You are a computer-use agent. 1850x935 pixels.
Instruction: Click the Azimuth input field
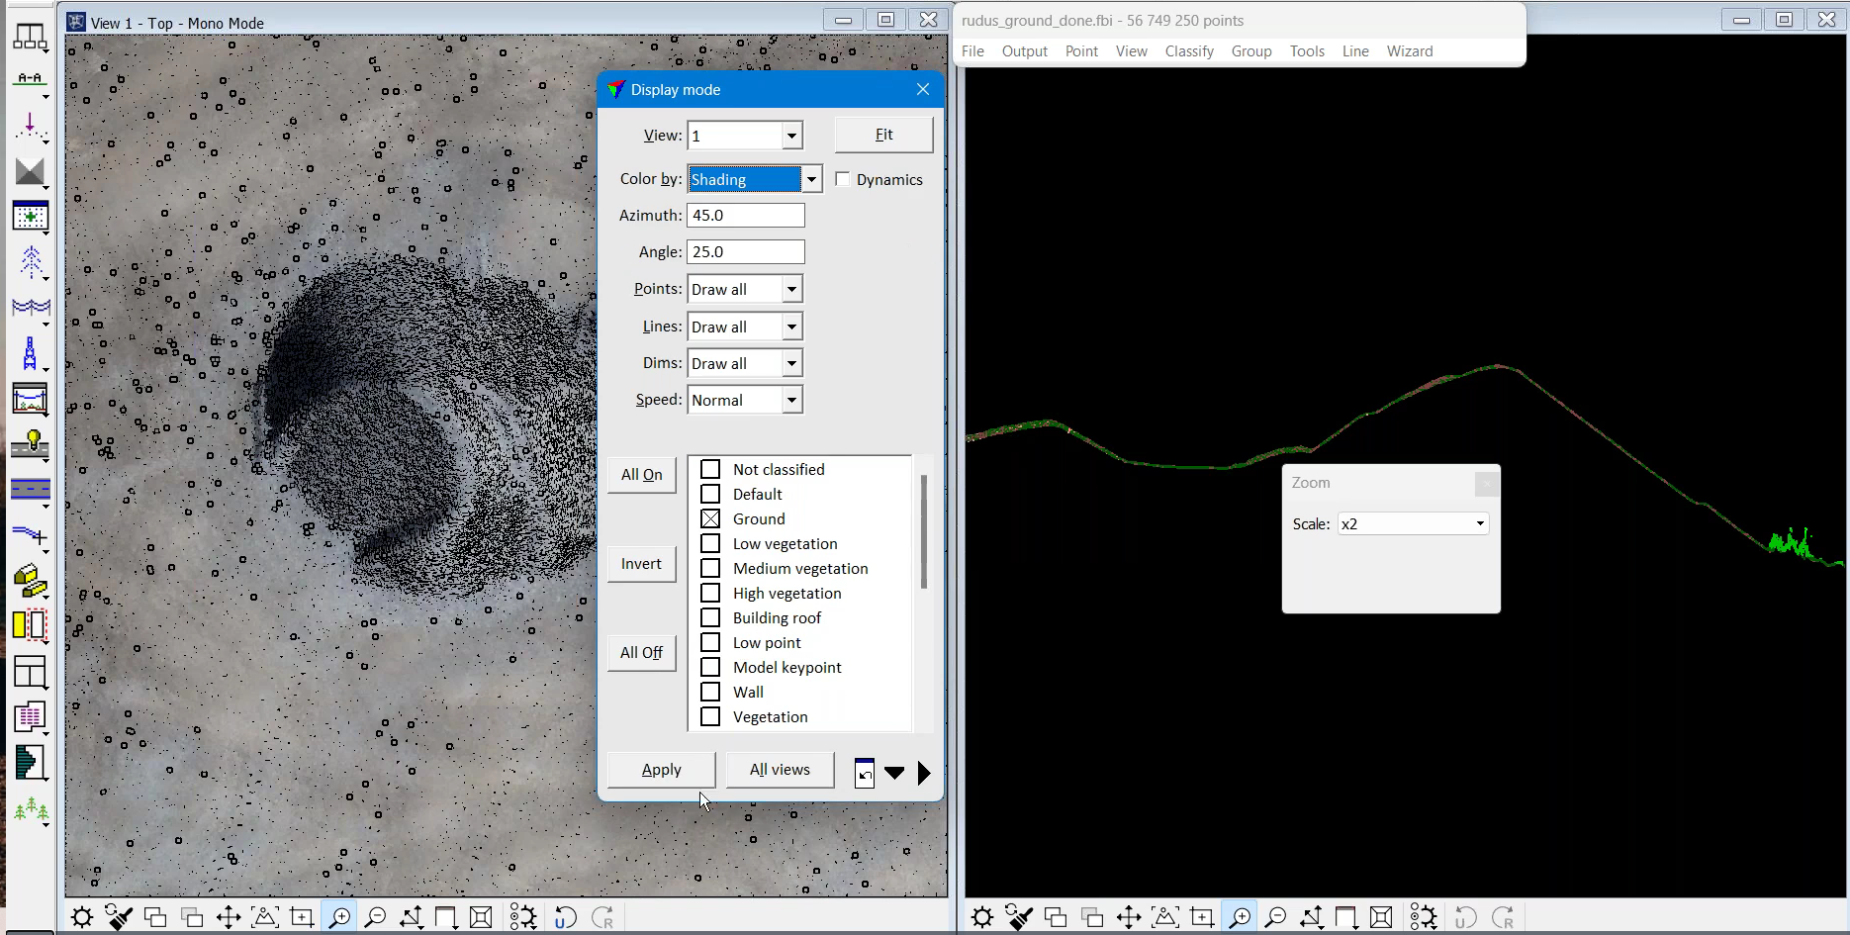click(746, 216)
